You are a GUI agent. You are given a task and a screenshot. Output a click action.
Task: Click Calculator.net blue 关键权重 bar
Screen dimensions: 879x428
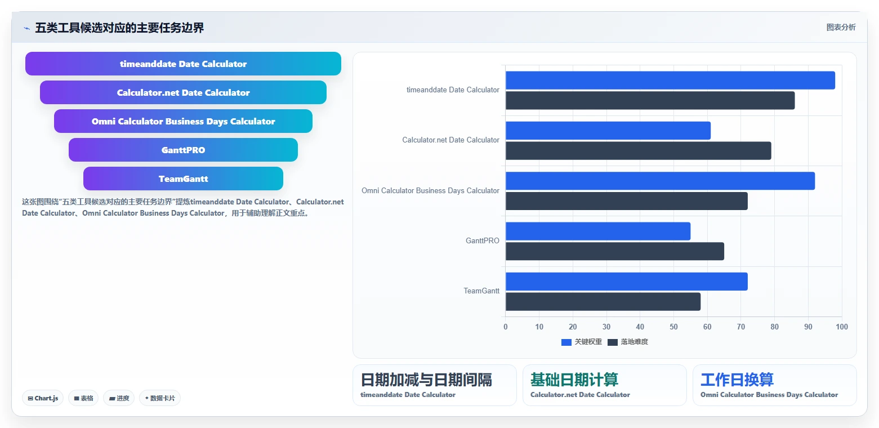coord(608,131)
